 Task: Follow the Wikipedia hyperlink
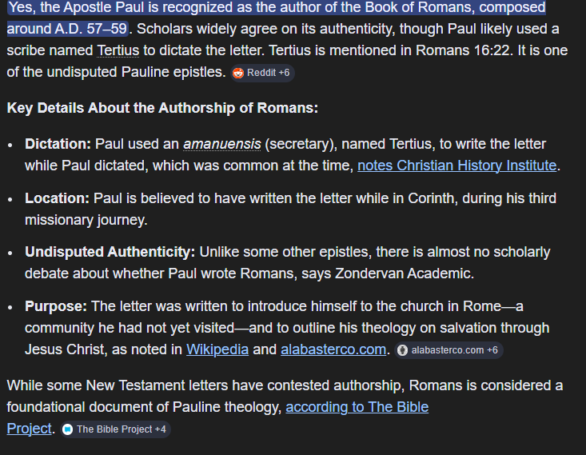pos(217,349)
